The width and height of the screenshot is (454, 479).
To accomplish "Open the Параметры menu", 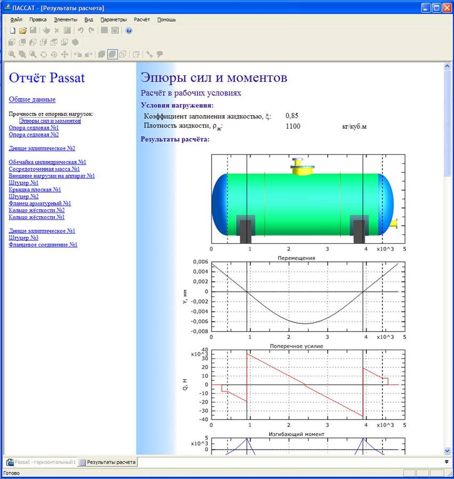I will 113,20.
